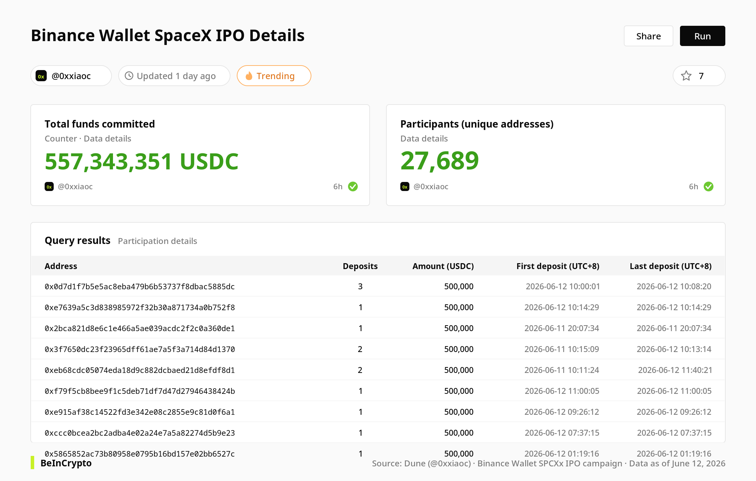Click the Query results heading

pos(77,240)
